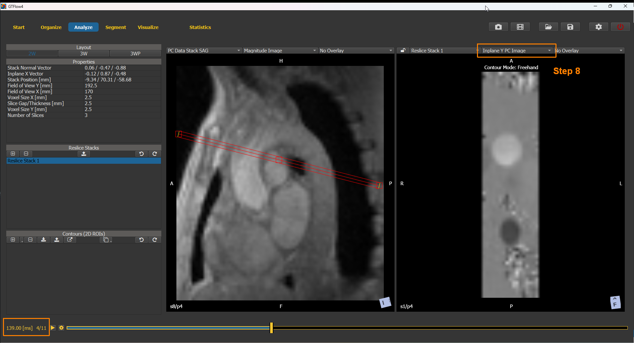This screenshot has height=343, width=634.
Task: Take a screenshot with the camera icon
Action: [498, 27]
